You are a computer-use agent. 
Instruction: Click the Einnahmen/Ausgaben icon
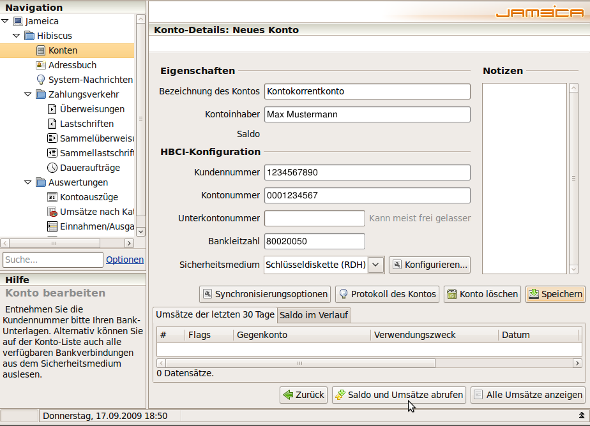[52, 226]
